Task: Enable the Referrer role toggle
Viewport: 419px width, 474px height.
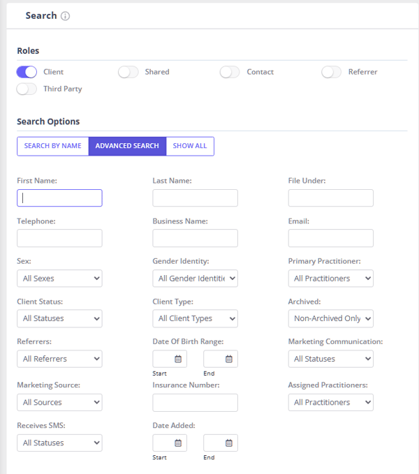Action: tap(332, 72)
